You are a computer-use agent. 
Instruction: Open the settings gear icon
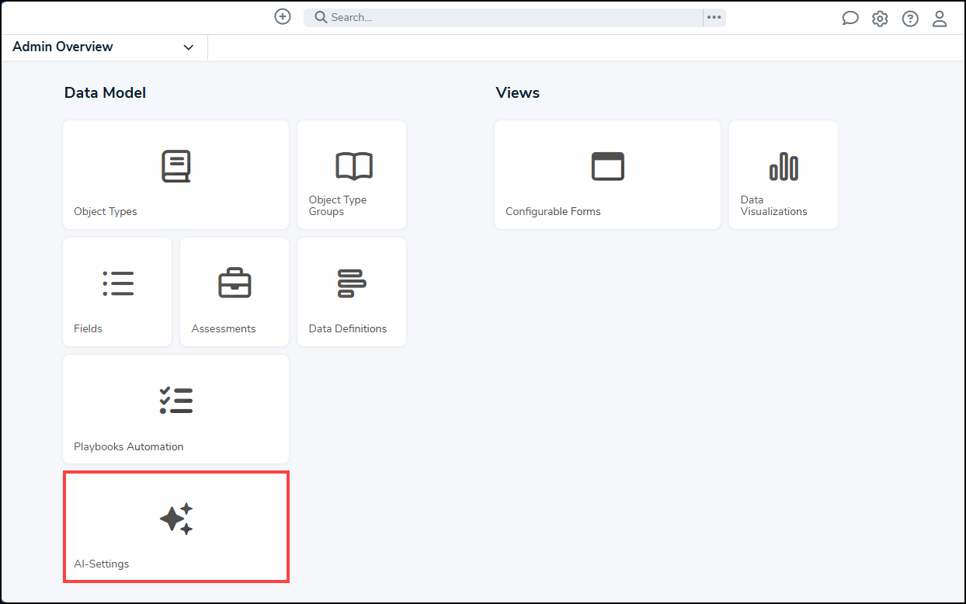(880, 19)
